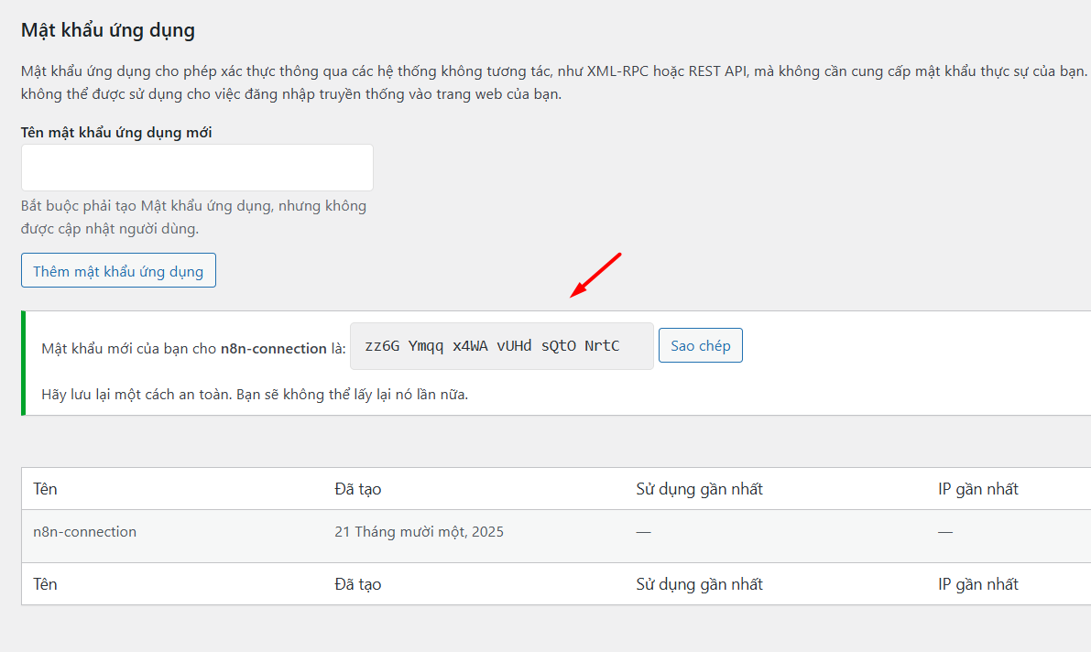Screen dimensions: 1091x652
Task: Click the "Sử dụng gần nhất" footer header
Action: [x=701, y=583]
